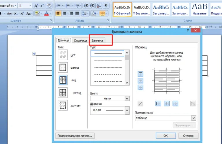
Task: Select the другая border type
Action: point(63,105)
